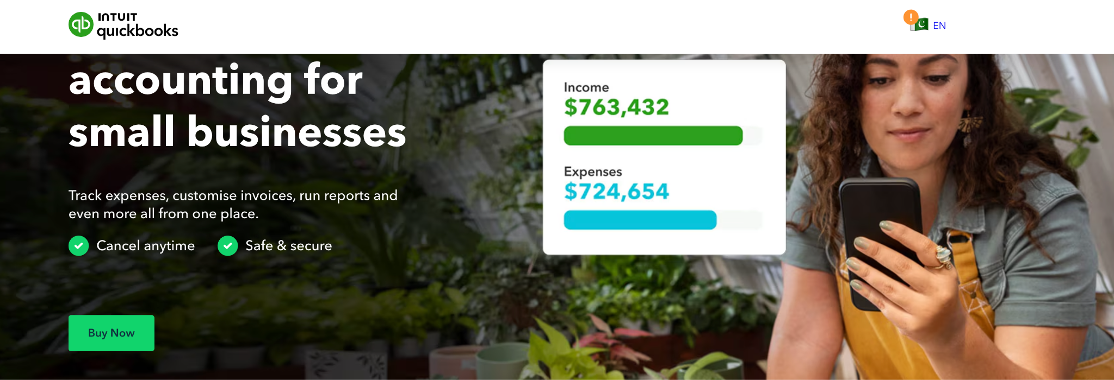This screenshot has height=380, width=1114.
Task: Click the green Income progress bar
Action: click(x=653, y=136)
